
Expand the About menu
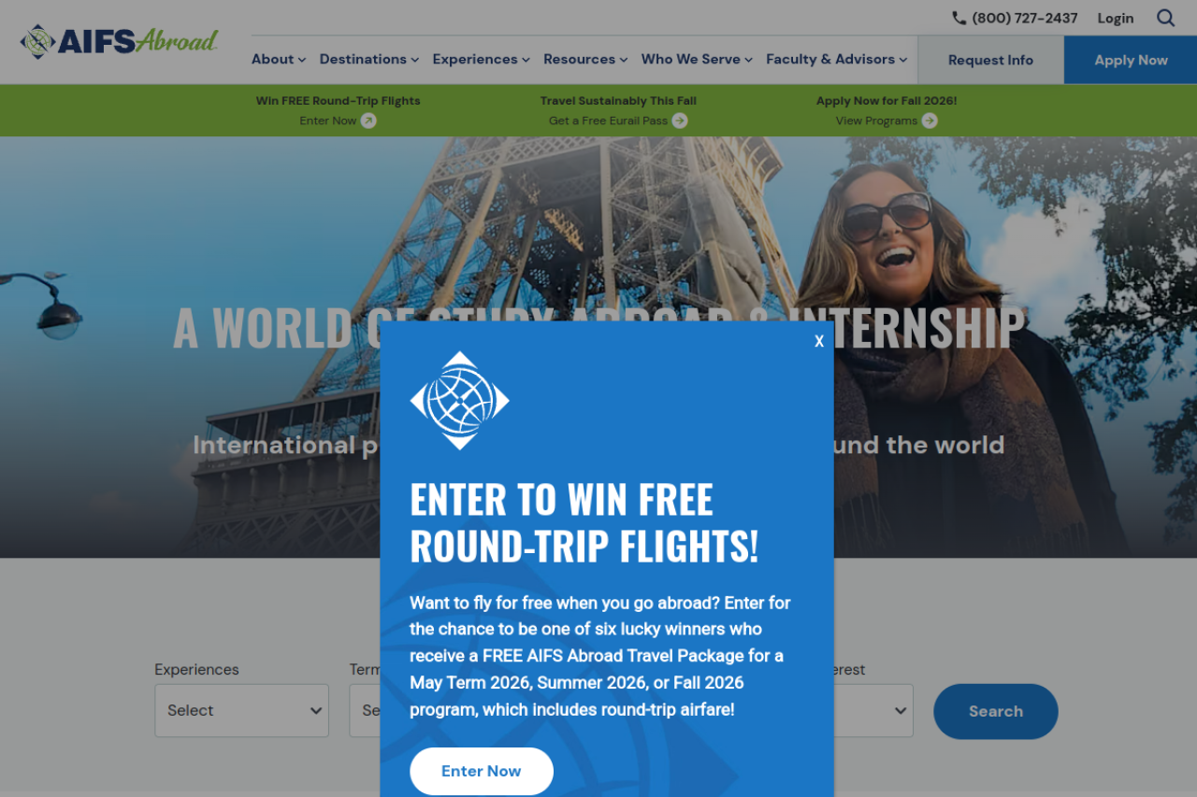pyautogui.click(x=279, y=59)
